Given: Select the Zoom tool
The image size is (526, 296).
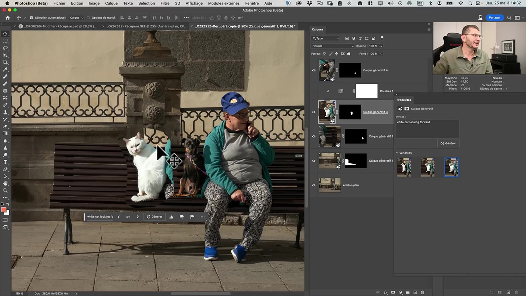Looking at the screenshot, I should tap(5, 191).
